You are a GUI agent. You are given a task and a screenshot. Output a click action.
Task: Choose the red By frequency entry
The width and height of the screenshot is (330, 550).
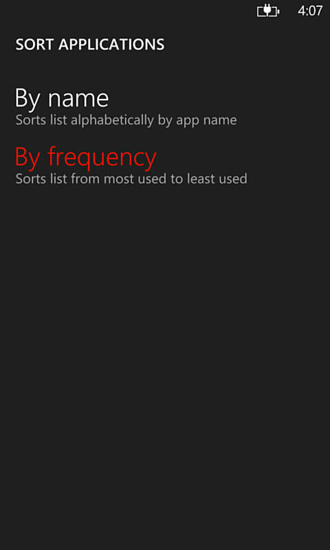tap(85, 157)
